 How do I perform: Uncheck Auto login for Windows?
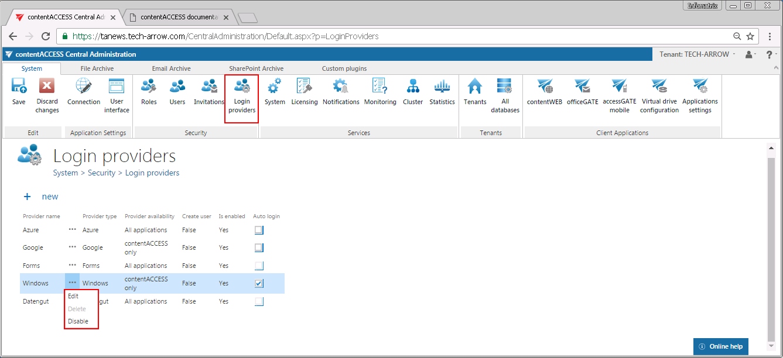point(259,283)
